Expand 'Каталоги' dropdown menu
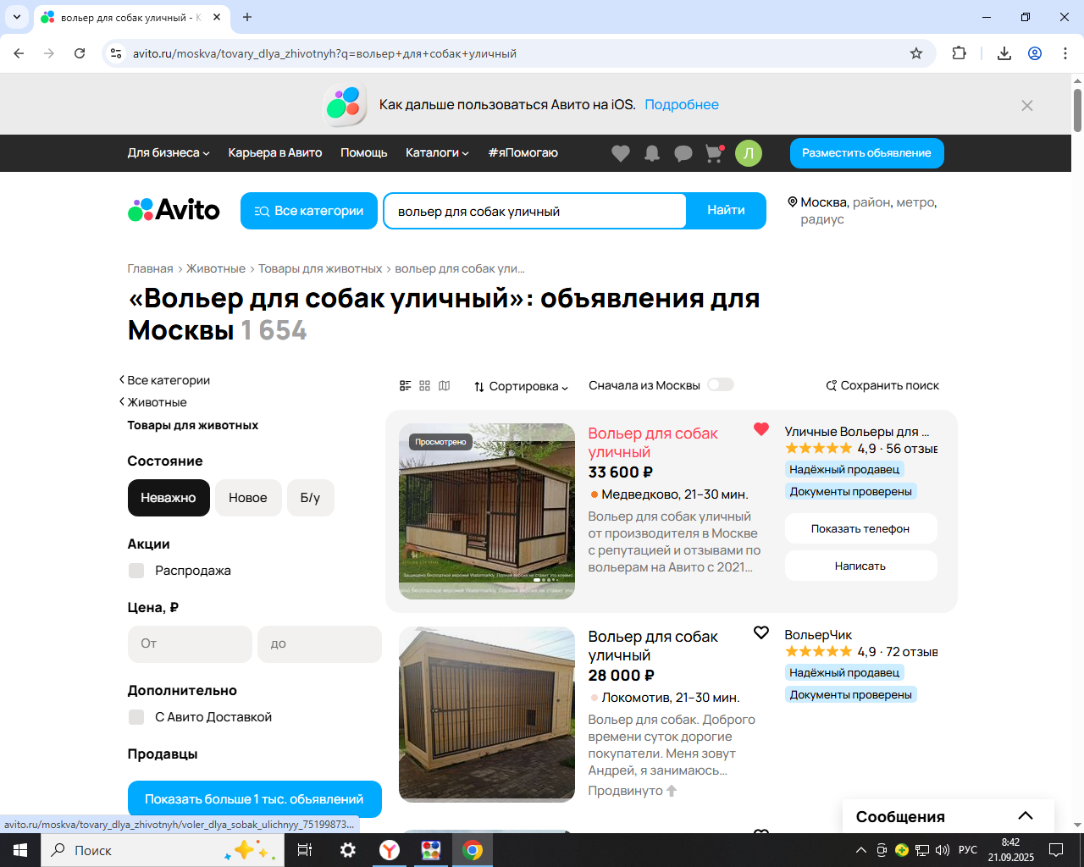 437,153
